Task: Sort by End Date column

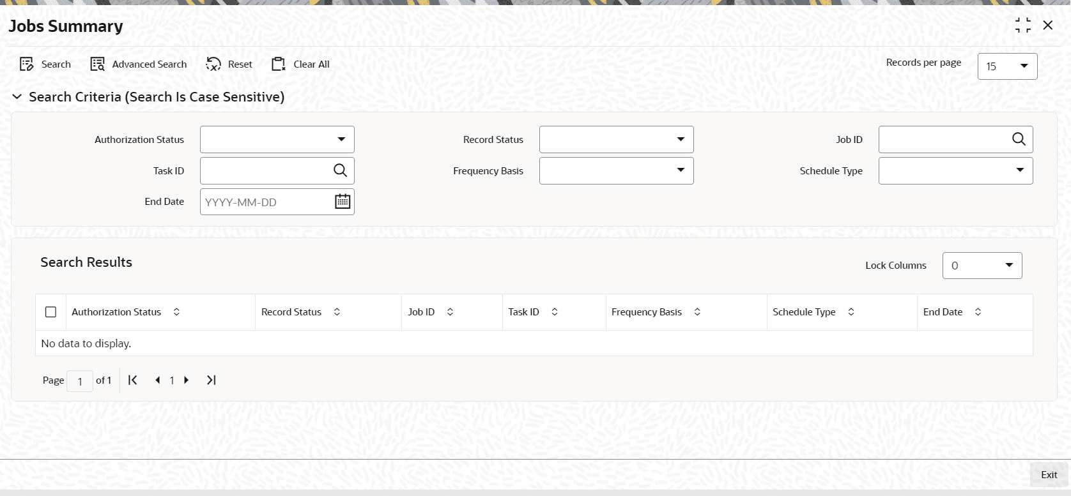Action: click(x=978, y=312)
